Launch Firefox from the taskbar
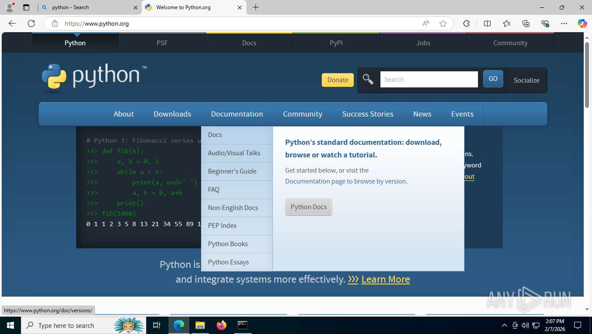 222,325
